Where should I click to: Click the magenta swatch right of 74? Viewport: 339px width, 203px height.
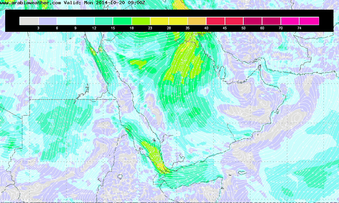click(309, 21)
